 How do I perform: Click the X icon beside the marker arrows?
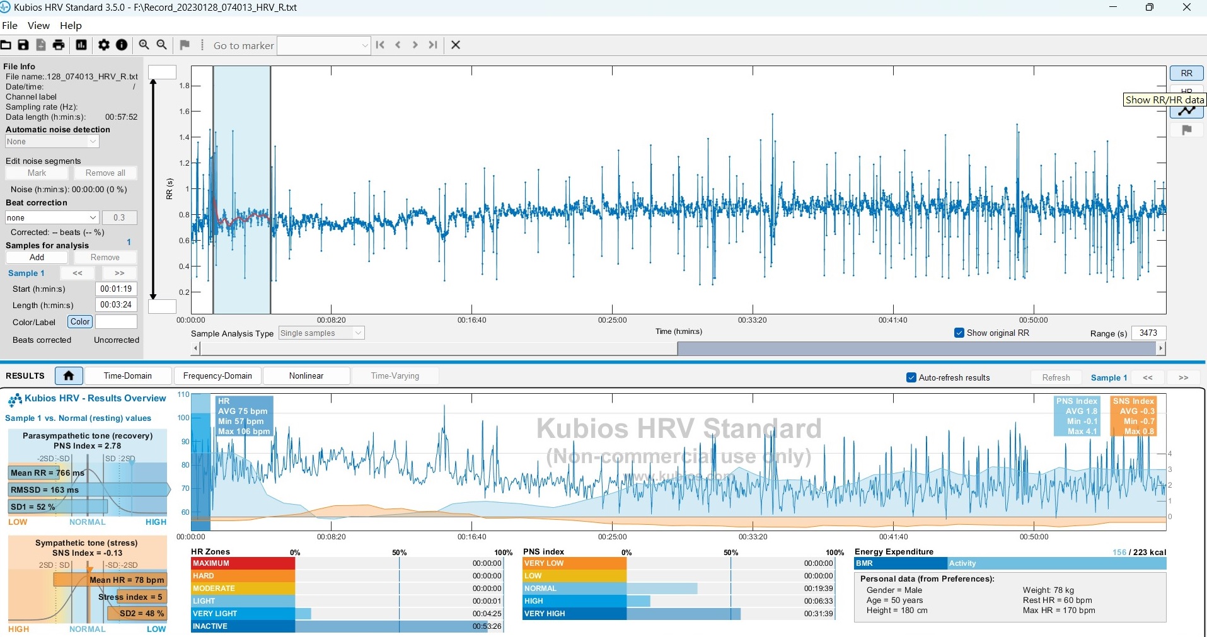tap(456, 45)
